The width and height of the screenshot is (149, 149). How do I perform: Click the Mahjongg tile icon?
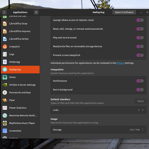[x=5, y=62]
